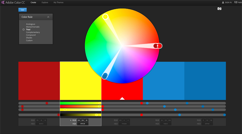Image resolution: width=242 pixels, height=134 pixels.
Task: Choose the Monochromatic color rule
Action: coord(33,27)
